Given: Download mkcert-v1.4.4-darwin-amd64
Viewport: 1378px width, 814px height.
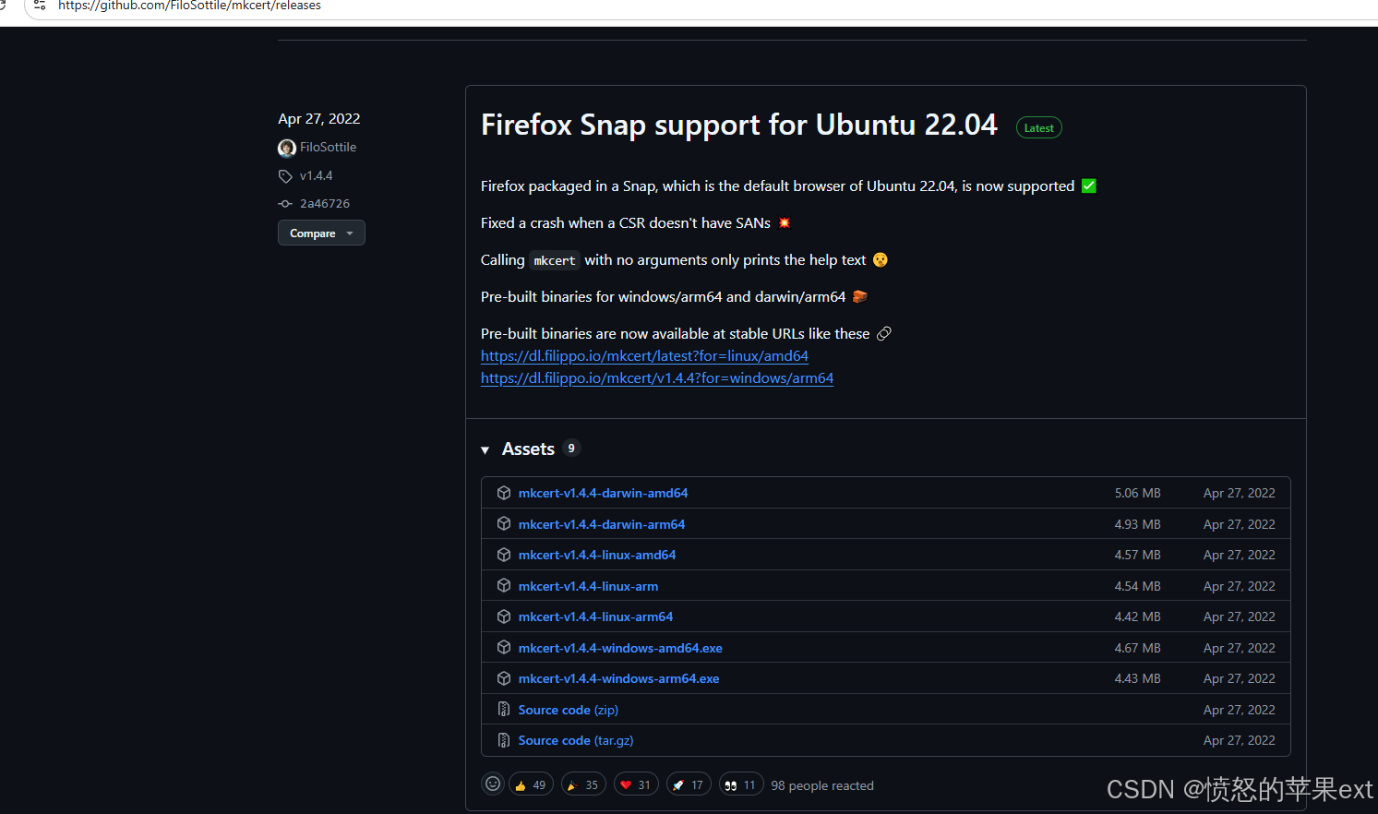Looking at the screenshot, I should 603,493.
